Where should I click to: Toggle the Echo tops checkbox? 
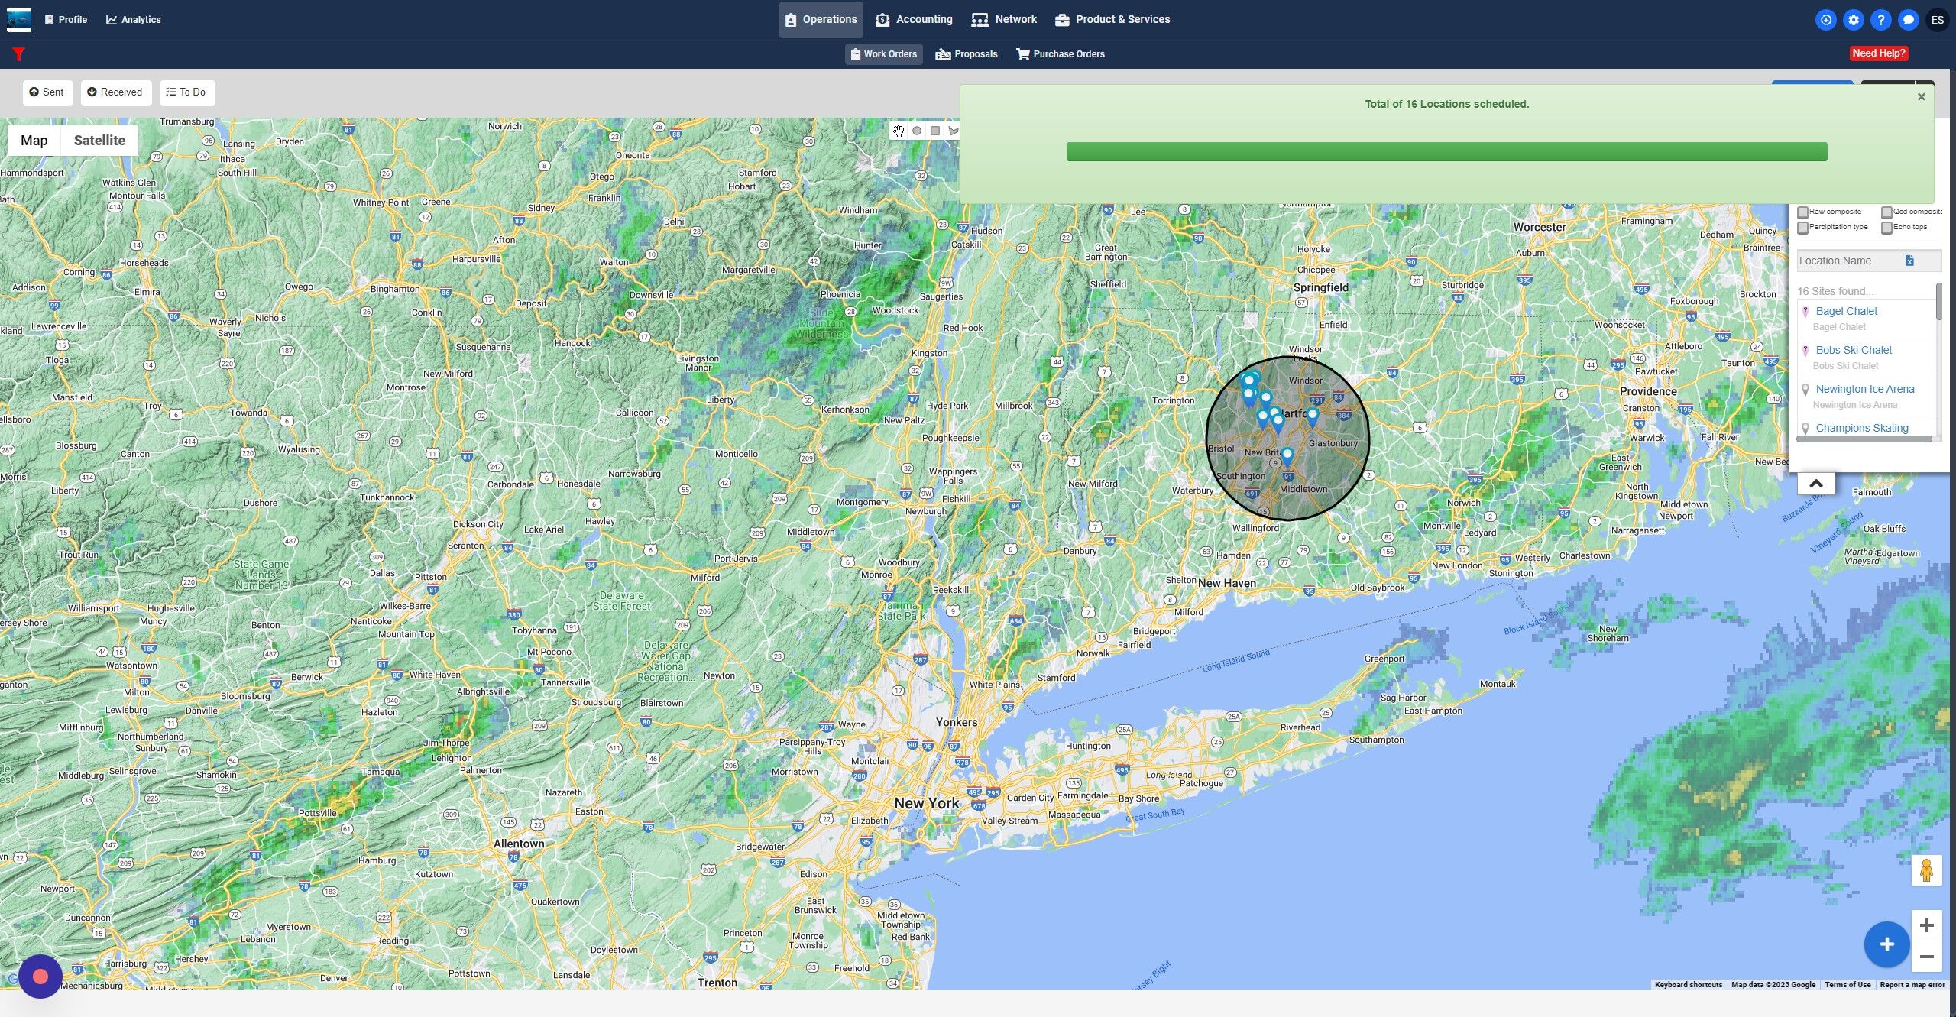coord(1886,228)
